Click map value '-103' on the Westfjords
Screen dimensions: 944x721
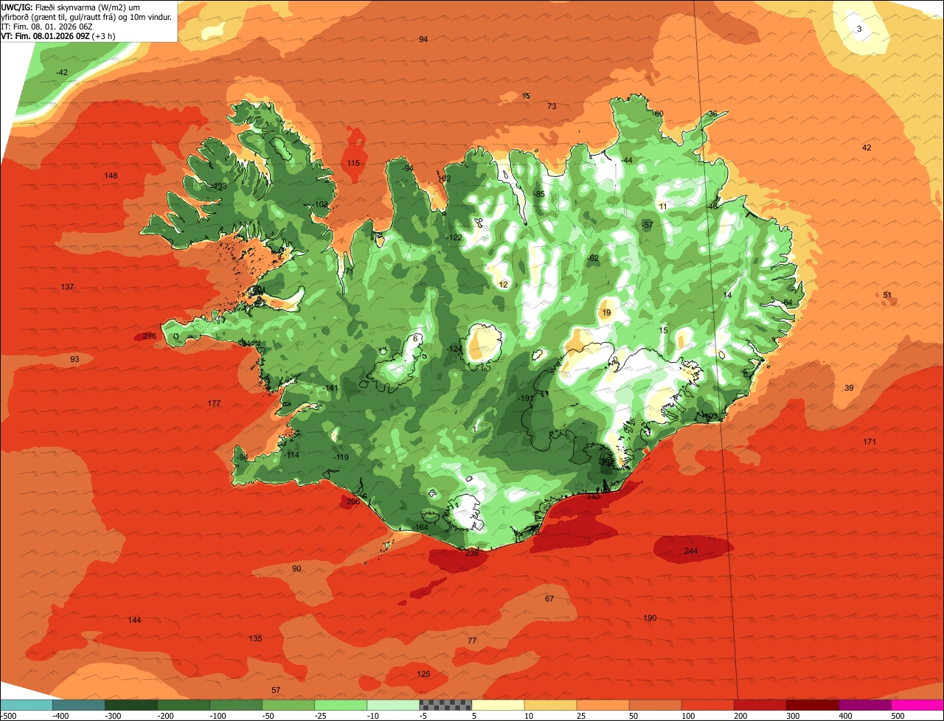click(320, 205)
